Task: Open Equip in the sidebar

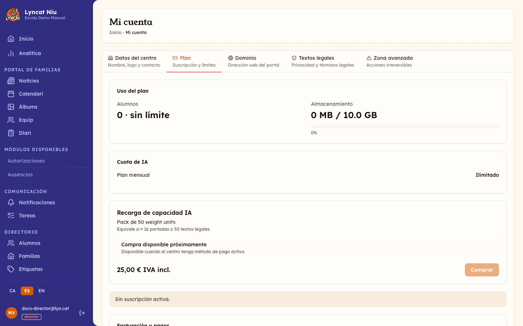Action: (x=46, y=120)
